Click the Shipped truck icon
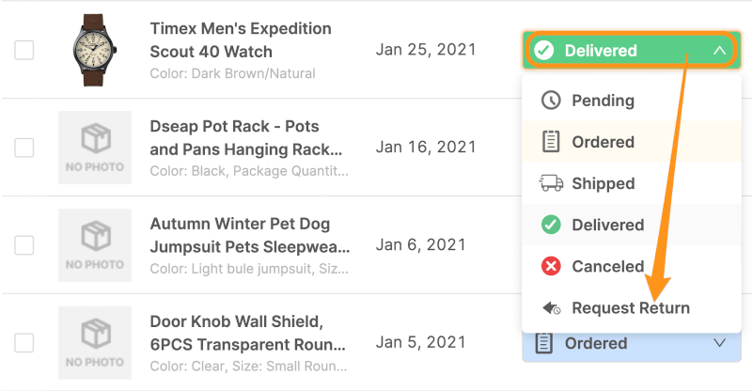Screen dimensions: 752x391 coord(551,183)
